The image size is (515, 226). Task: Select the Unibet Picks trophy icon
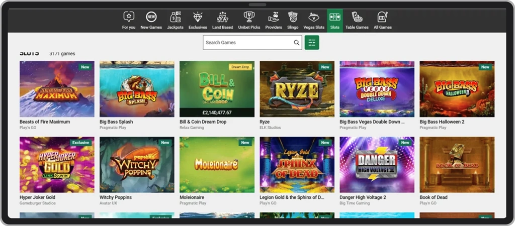(x=249, y=17)
